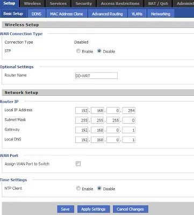Click the 'STP' label
The image size is (194, 215).
pyautogui.click(x=8, y=51)
